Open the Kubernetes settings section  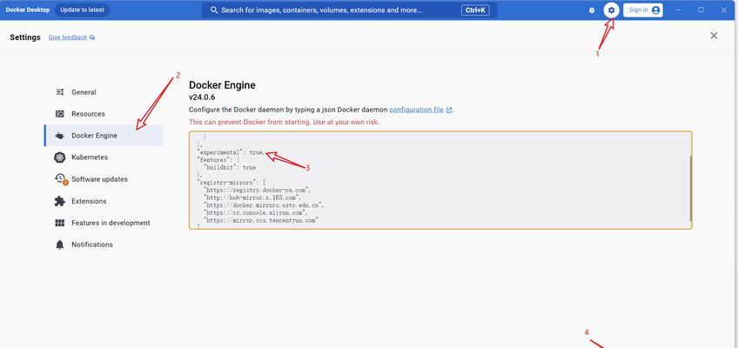90,157
